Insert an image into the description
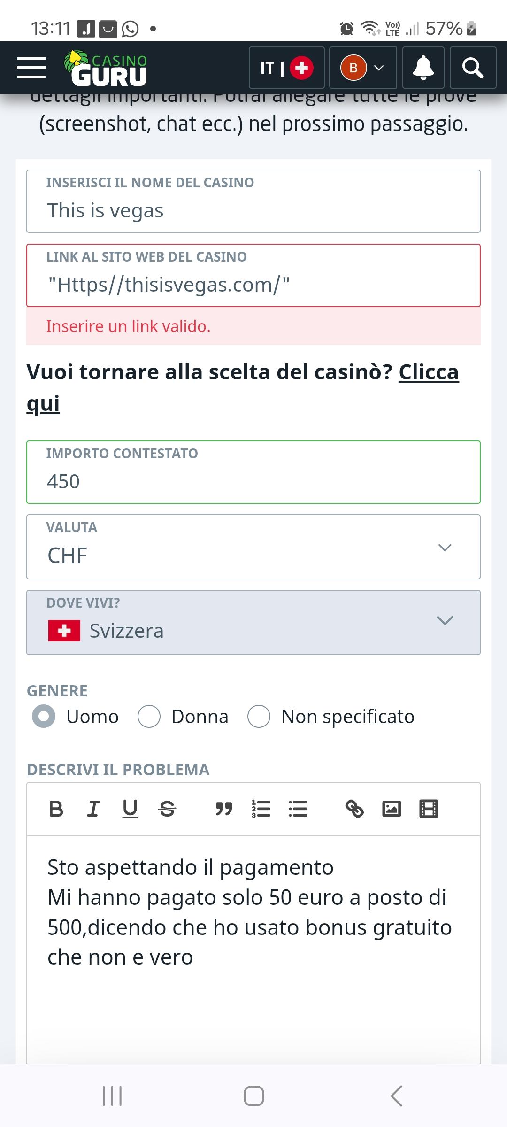The image size is (507, 1127). 392,809
